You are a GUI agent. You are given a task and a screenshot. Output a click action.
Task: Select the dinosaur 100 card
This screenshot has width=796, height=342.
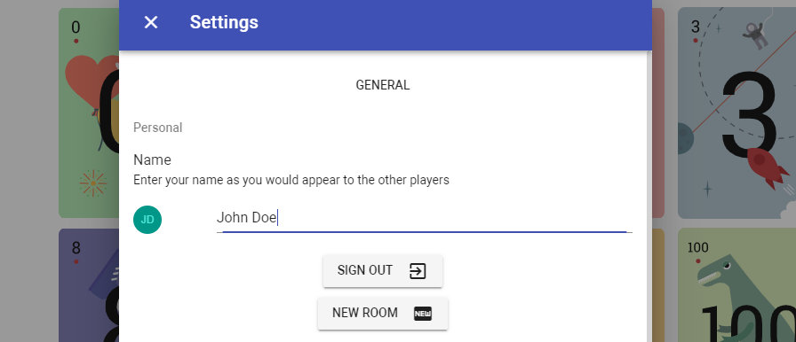click(736, 284)
